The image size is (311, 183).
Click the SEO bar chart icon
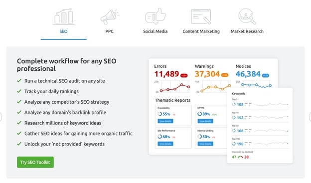click(64, 16)
